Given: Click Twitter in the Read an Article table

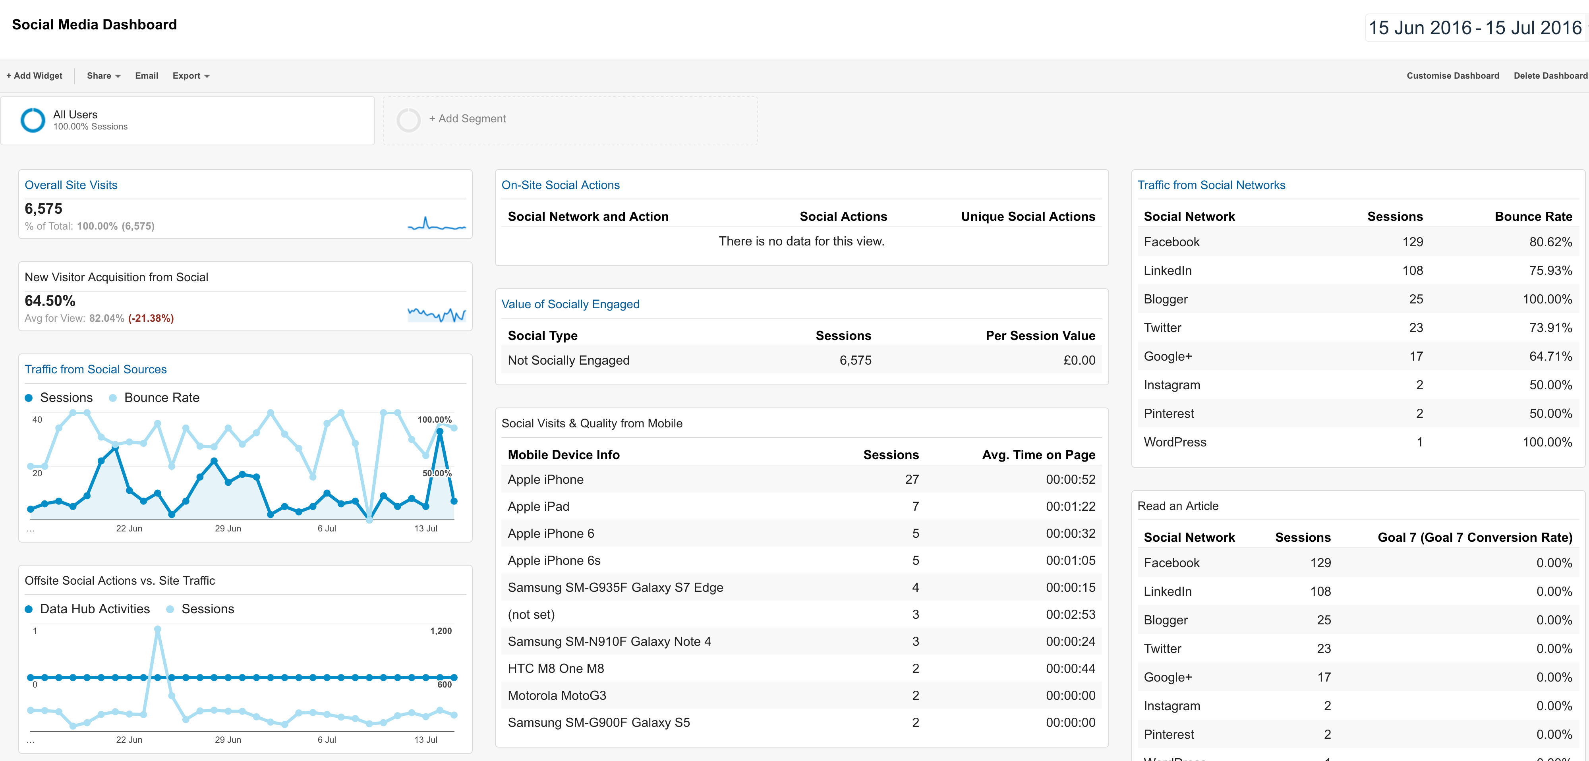Looking at the screenshot, I should coord(1162,649).
